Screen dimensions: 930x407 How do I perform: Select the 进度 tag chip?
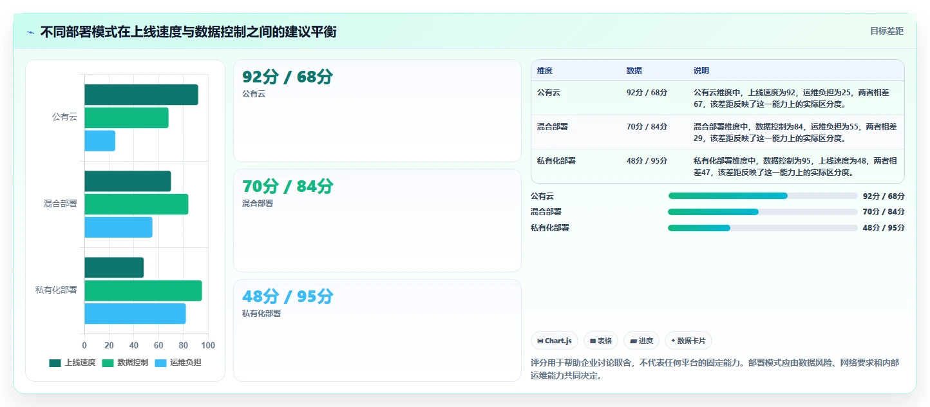pyautogui.click(x=641, y=341)
